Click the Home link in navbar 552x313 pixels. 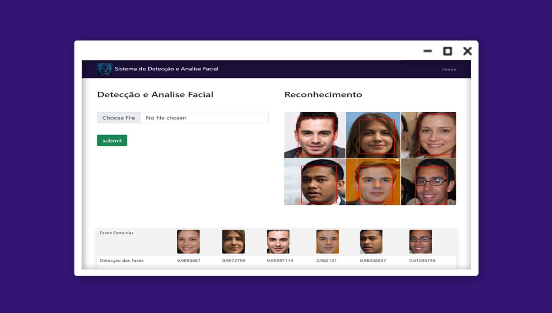(x=449, y=69)
